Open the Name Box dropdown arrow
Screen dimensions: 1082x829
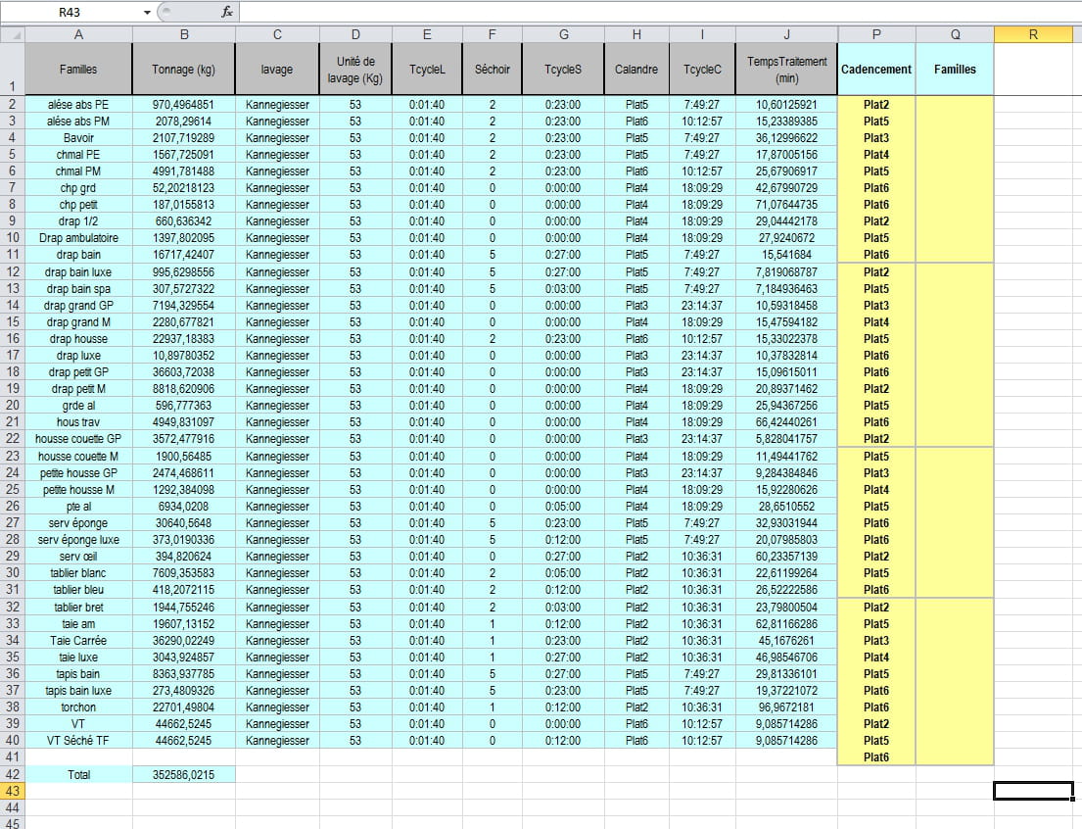click(x=147, y=13)
